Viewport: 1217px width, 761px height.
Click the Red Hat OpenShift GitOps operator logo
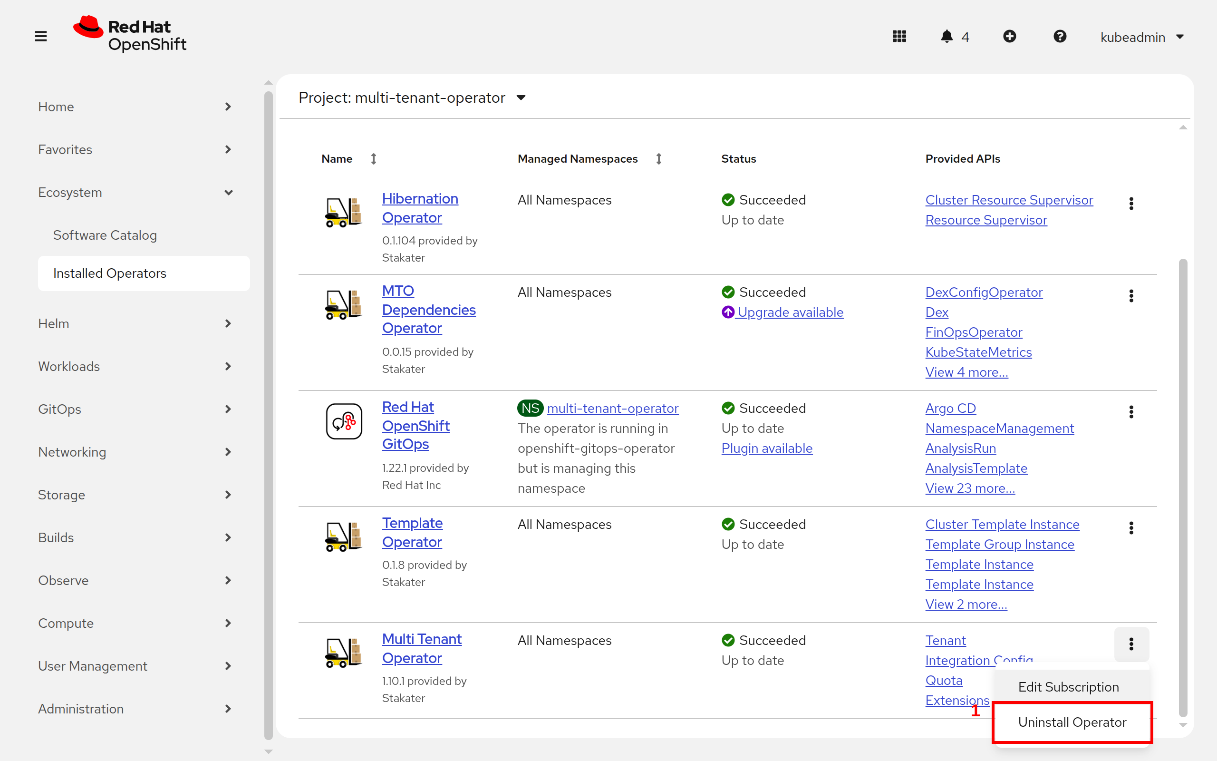344,421
